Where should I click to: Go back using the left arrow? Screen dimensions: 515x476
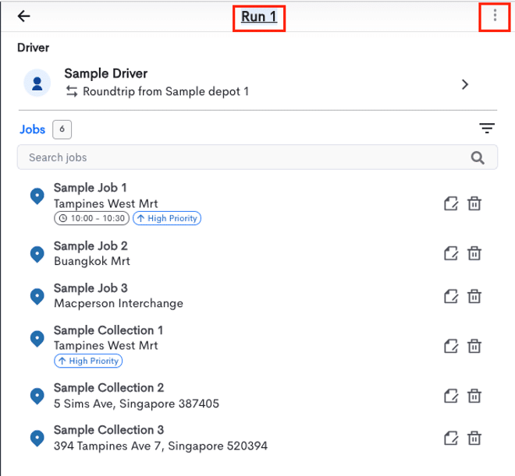tap(23, 16)
